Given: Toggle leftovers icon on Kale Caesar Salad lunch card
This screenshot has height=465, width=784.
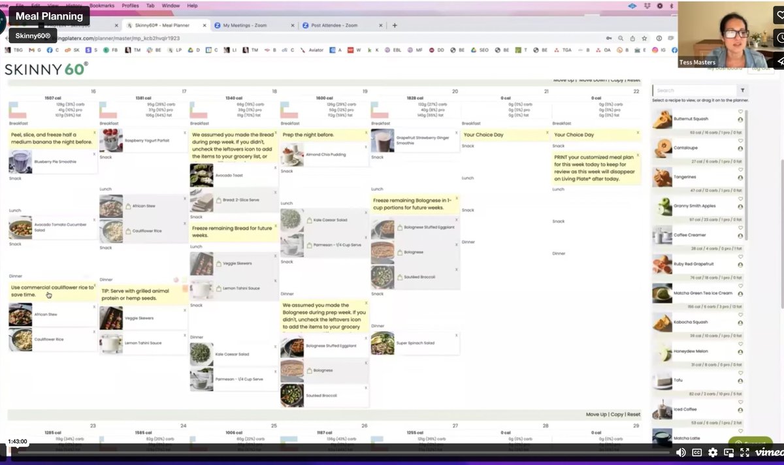Looking at the screenshot, I should (309, 221).
